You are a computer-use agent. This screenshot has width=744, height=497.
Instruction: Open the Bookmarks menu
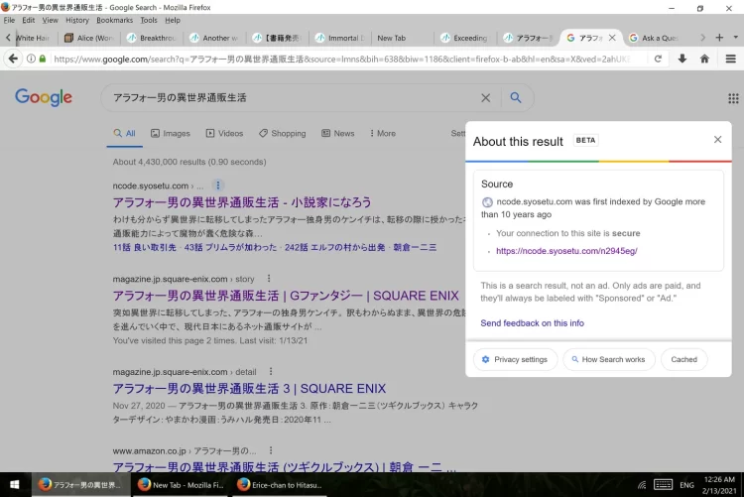(x=114, y=20)
